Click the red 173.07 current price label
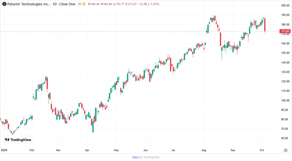Viewport: 292px width, 161px height. [x=285, y=31]
